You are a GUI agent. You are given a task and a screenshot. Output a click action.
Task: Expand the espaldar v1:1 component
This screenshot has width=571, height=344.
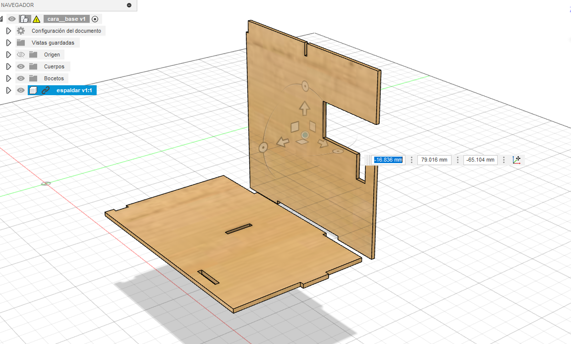tap(9, 90)
